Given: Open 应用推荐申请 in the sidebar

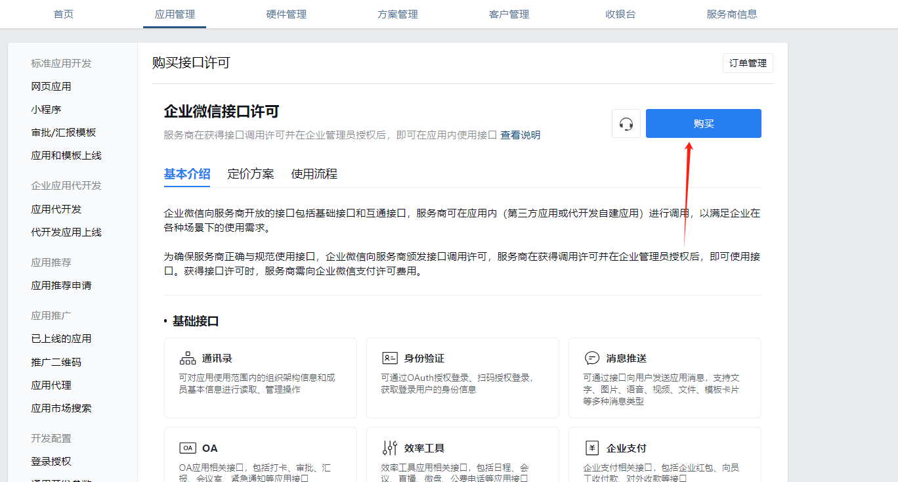Looking at the screenshot, I should tap(61, 286).
